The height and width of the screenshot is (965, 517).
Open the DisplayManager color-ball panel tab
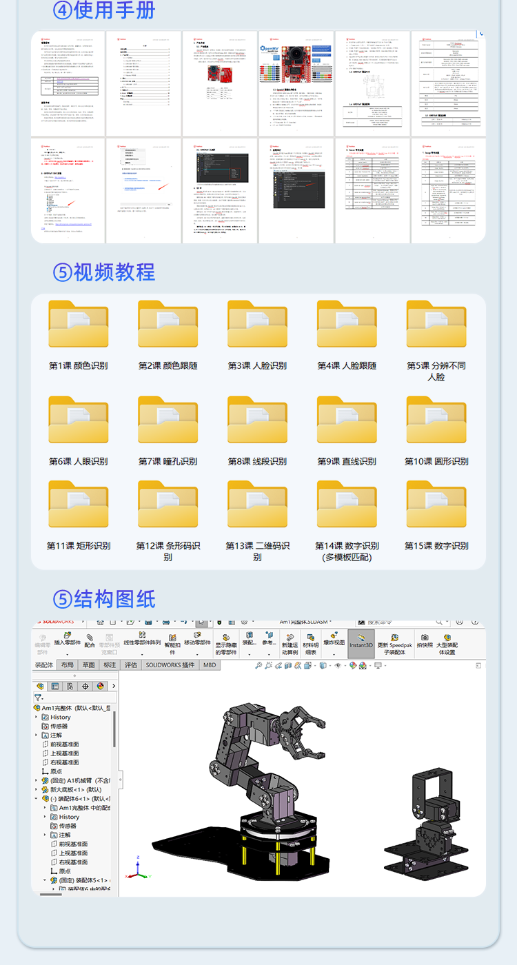coord(100,686)
